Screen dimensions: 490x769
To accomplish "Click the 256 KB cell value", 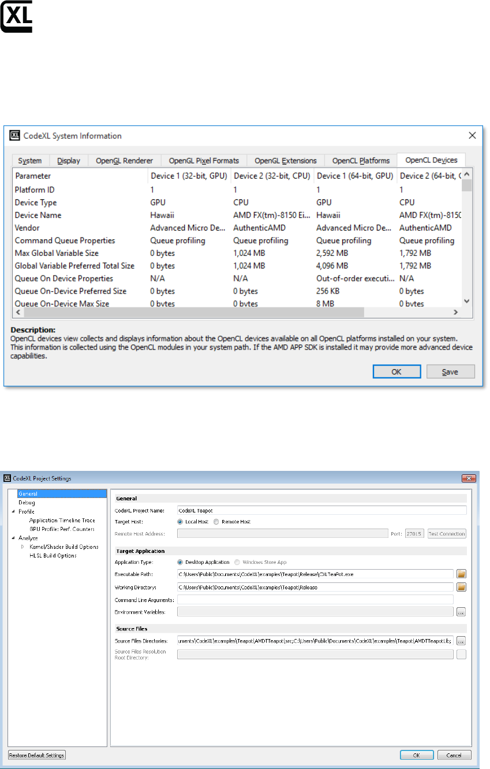I will (x=328, y=291).
